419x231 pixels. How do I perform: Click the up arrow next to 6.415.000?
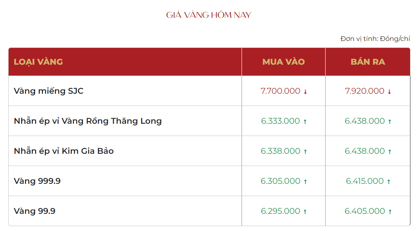coord(389,181)
